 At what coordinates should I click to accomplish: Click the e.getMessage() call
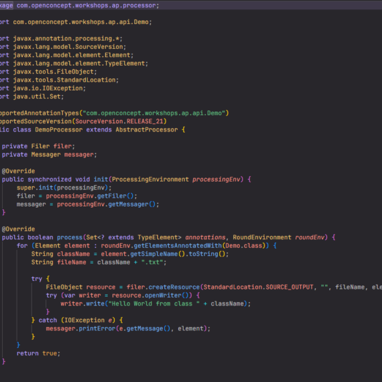145,328
